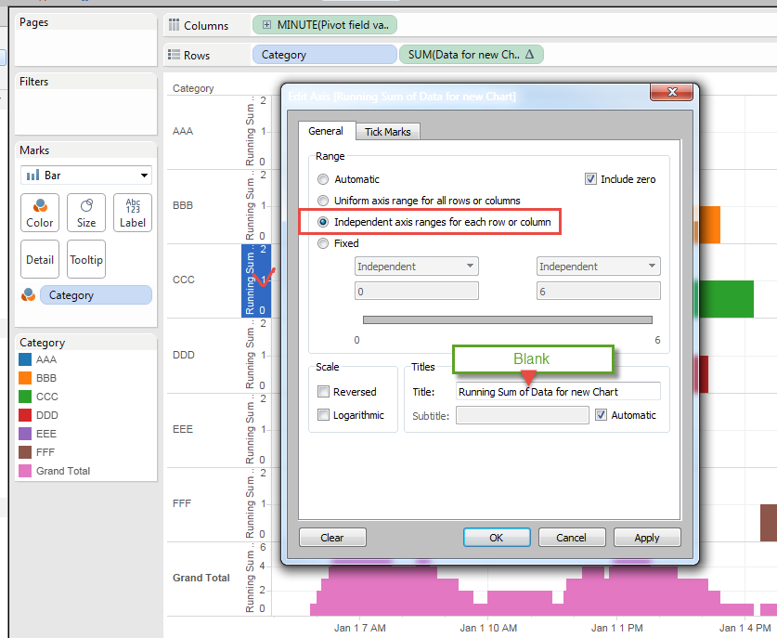Click the Category pill in Marks card
This screenshot has height=638, width=777.
click(x=96, y=295)
